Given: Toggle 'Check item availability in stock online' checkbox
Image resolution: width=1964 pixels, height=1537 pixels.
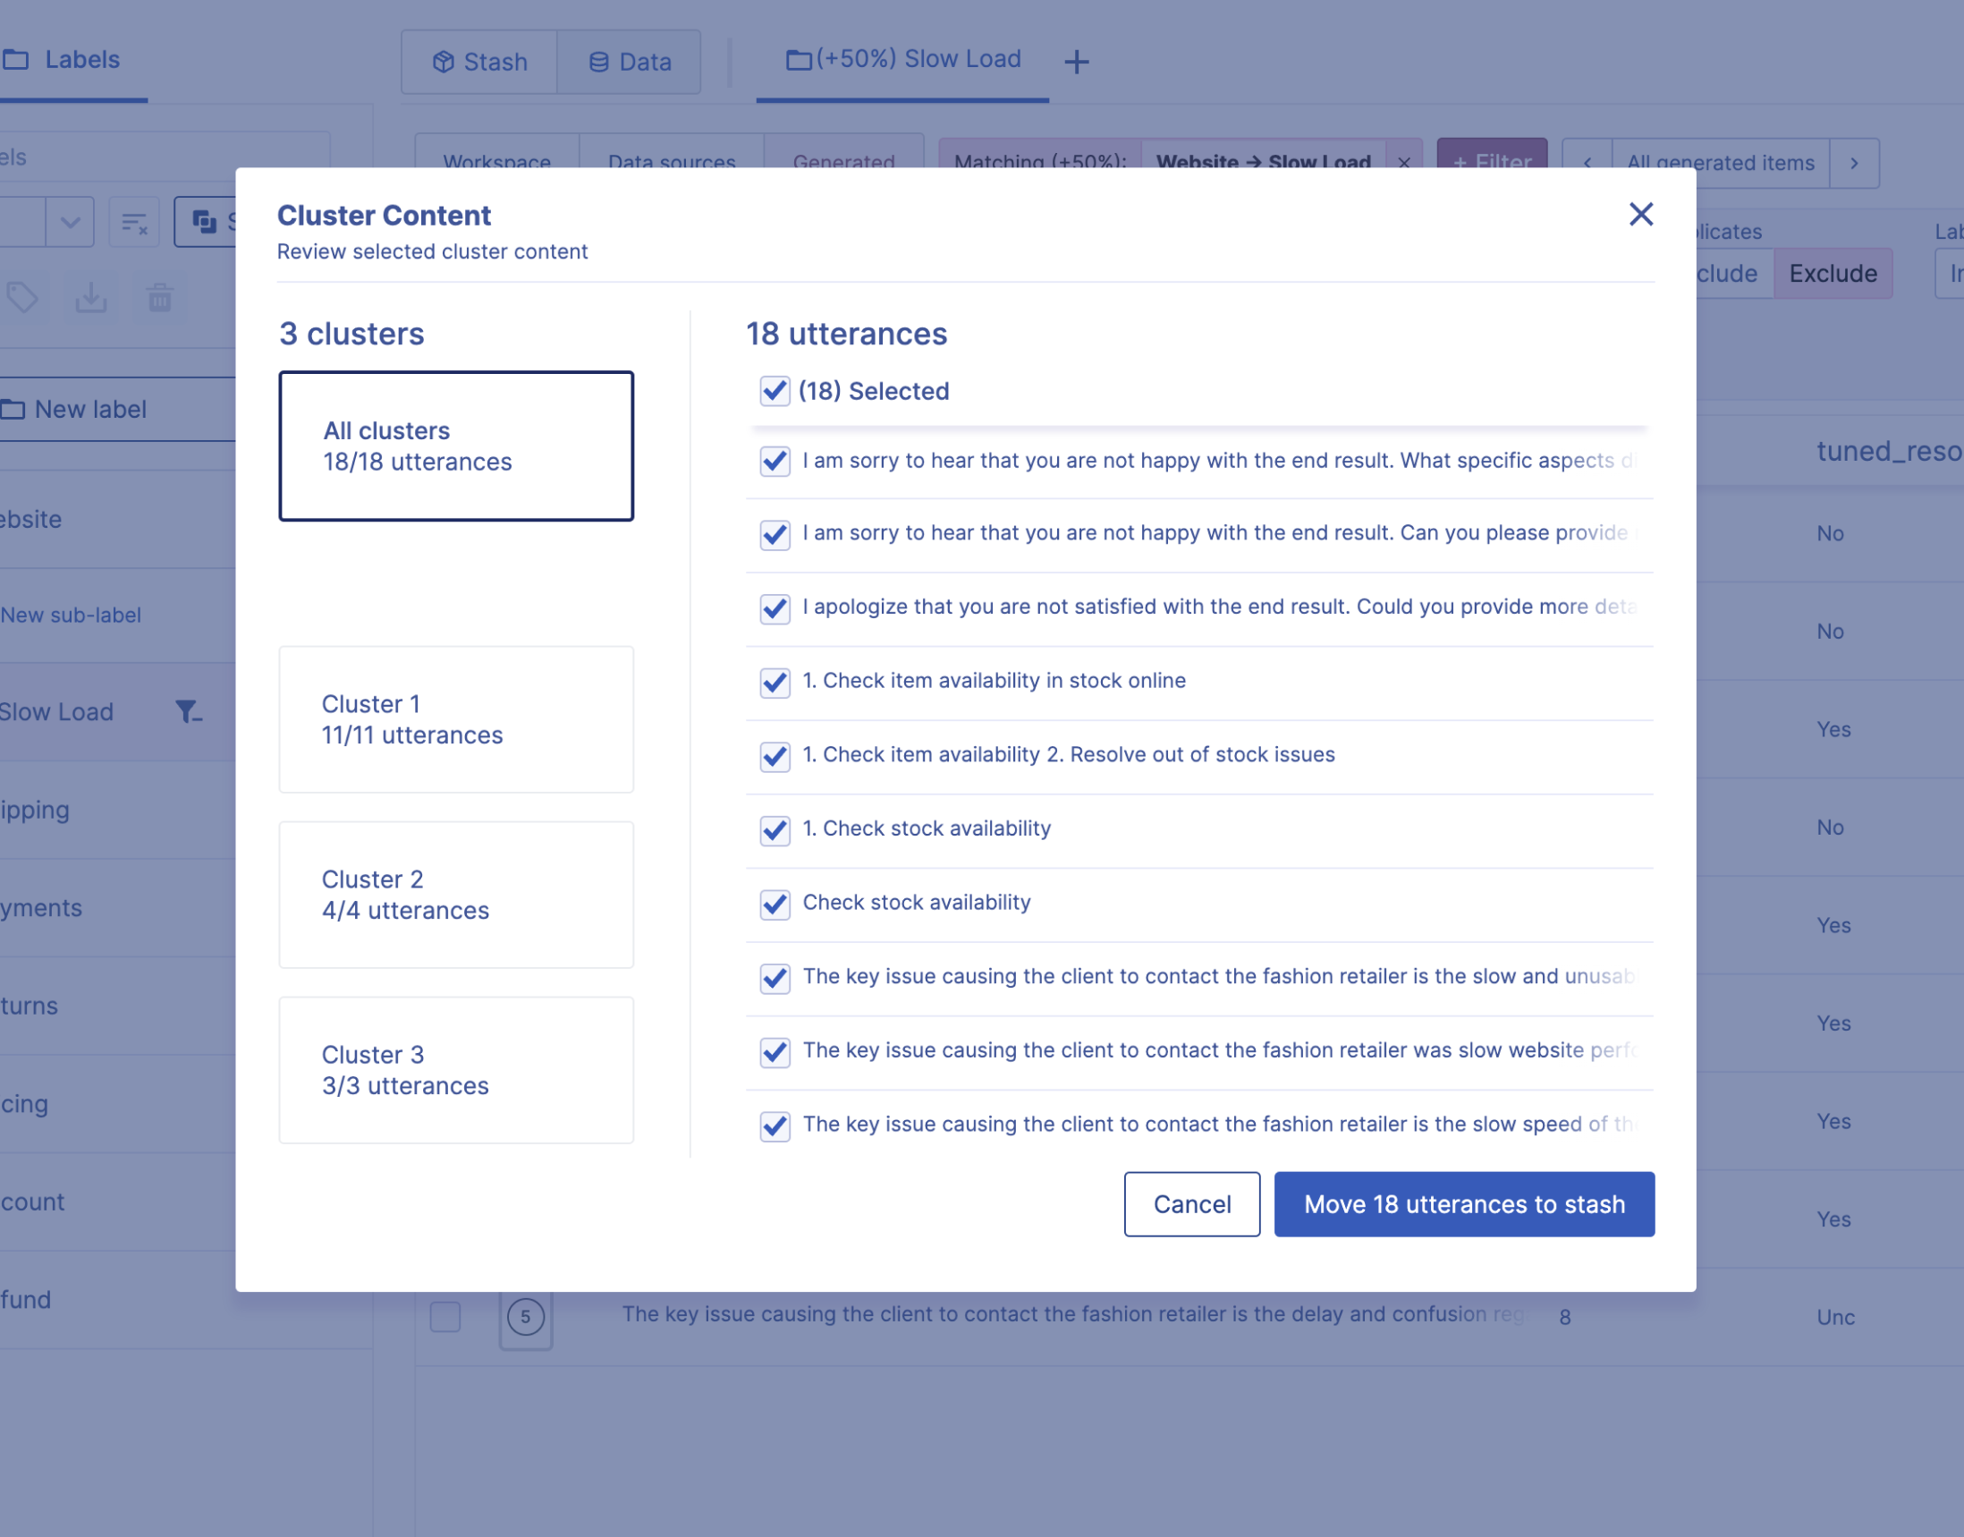Looking at the screenshot, I should coord(775,681).
